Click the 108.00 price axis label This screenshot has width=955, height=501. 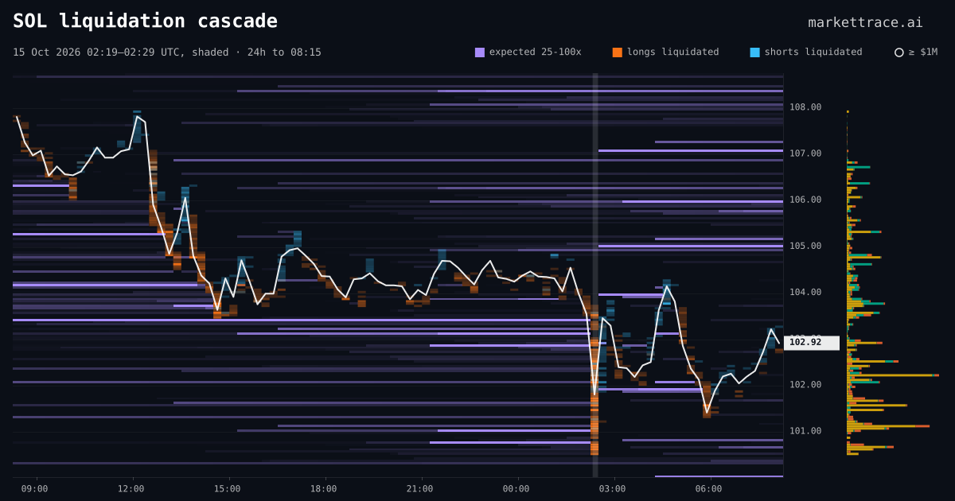[x=805, y=107]
